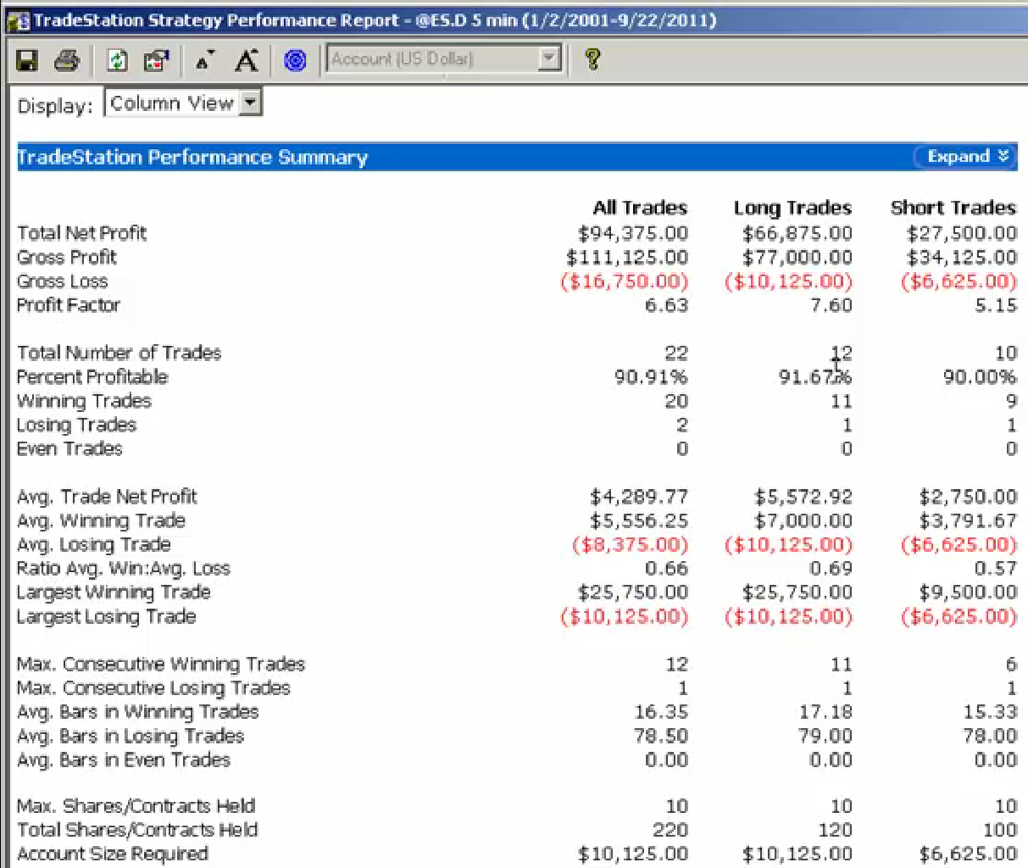The height and width of the screenshot is (868, 1028).
Task: Click the $6,625.00 short account size value
Action: point(968,854)
